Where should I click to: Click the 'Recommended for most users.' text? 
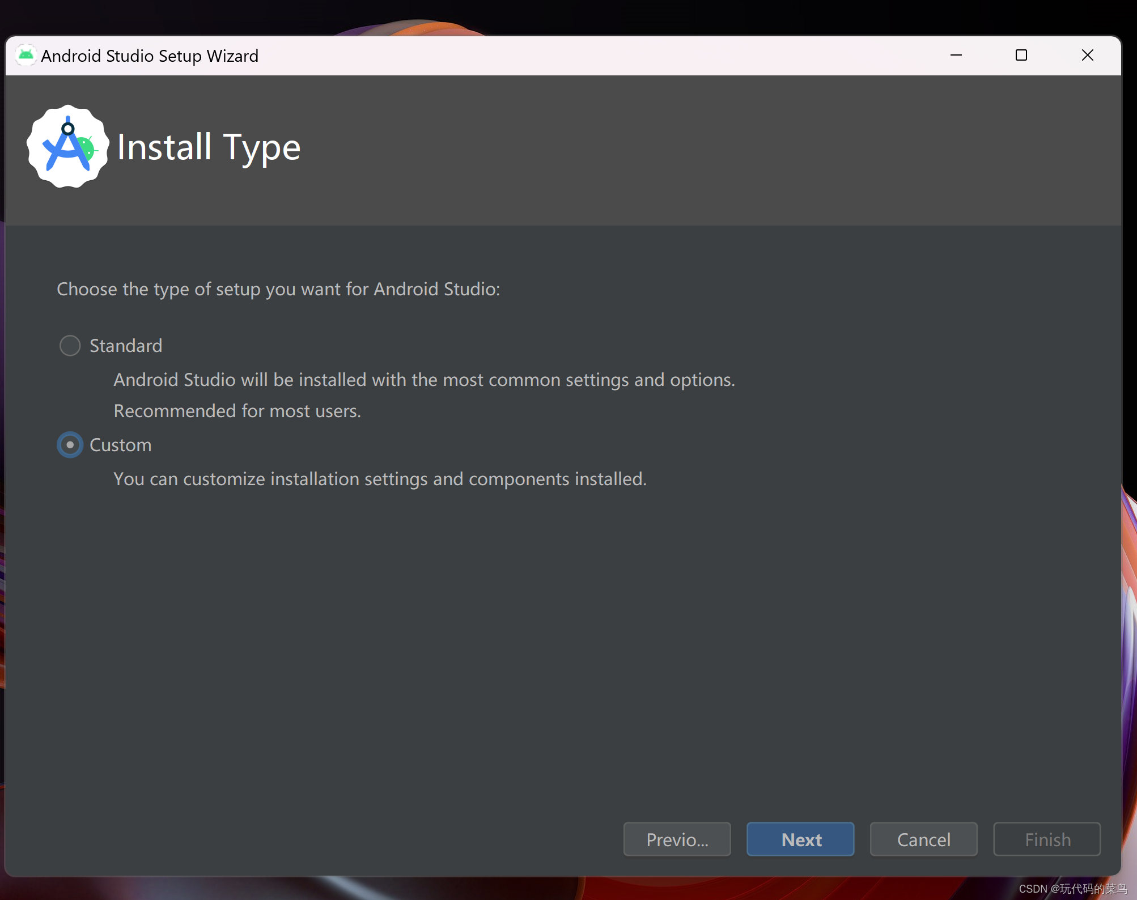click(237, 411)
